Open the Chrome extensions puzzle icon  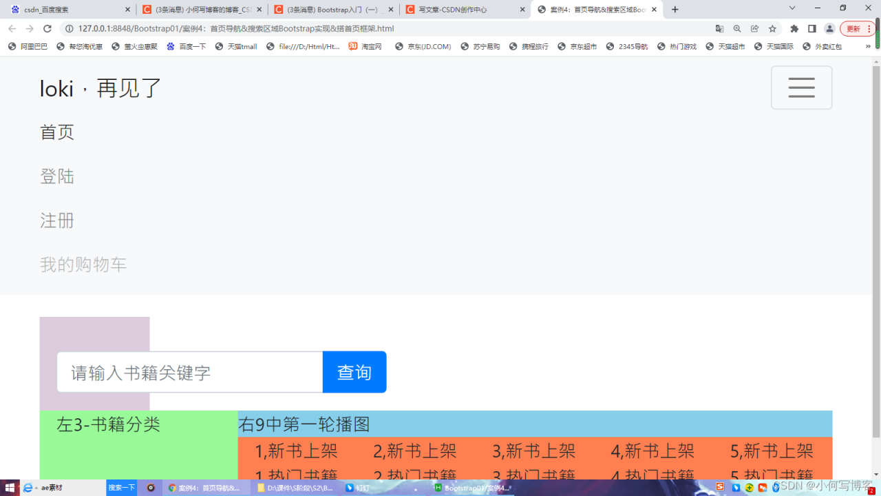[x=794, y=29]
